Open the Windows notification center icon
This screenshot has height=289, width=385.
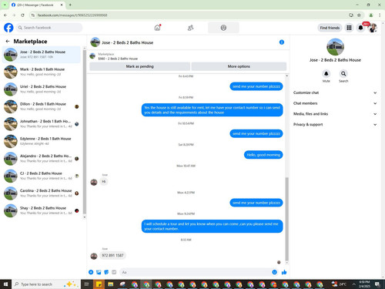coord(377,284)
